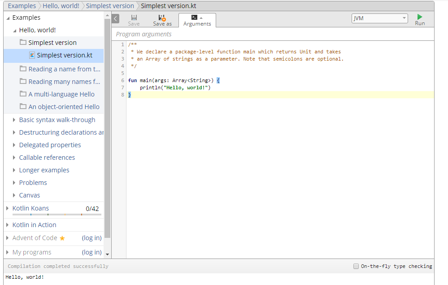Expand Callable references node
The width and height of the screenshot is (448, 285).
tap(14, 158)
